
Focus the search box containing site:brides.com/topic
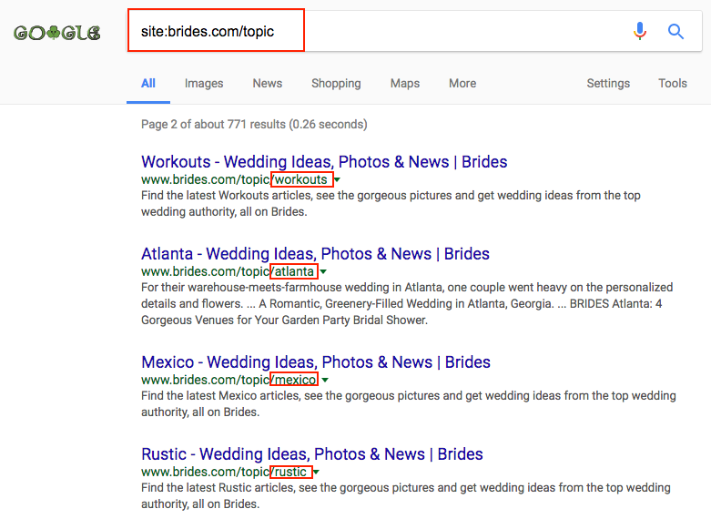click(414, 31)
